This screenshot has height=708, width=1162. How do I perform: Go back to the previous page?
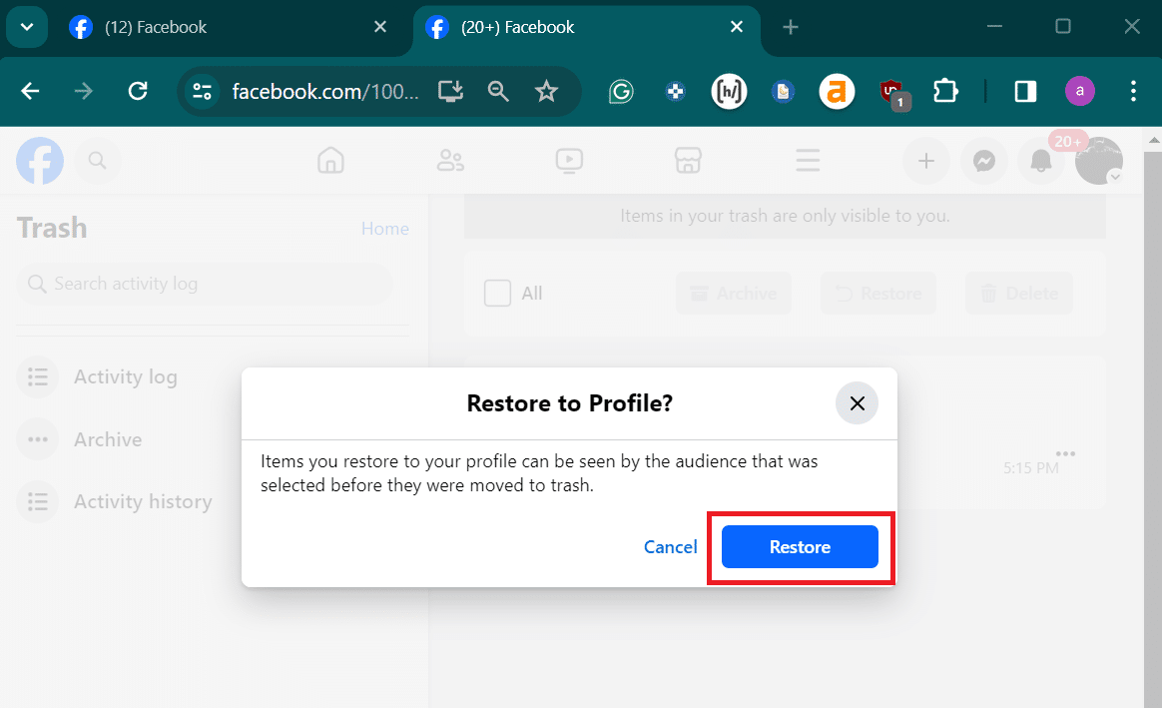[30, 91]
